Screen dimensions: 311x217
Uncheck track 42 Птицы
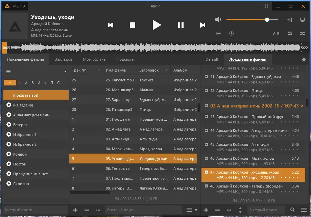(206, 91)
